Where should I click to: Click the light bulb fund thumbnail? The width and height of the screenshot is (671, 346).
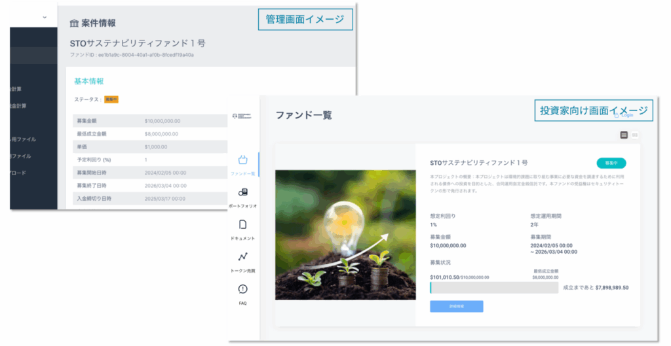(x=345, y=235)
